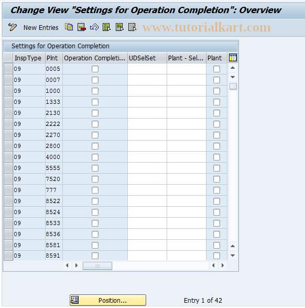Click the Select Block icon
305x308 pixels.
click(119, 27)
